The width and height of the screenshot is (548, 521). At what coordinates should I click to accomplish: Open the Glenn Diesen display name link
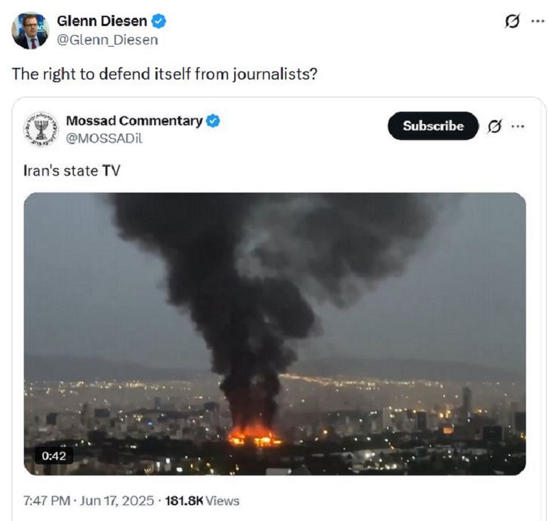tap(101, 21)
